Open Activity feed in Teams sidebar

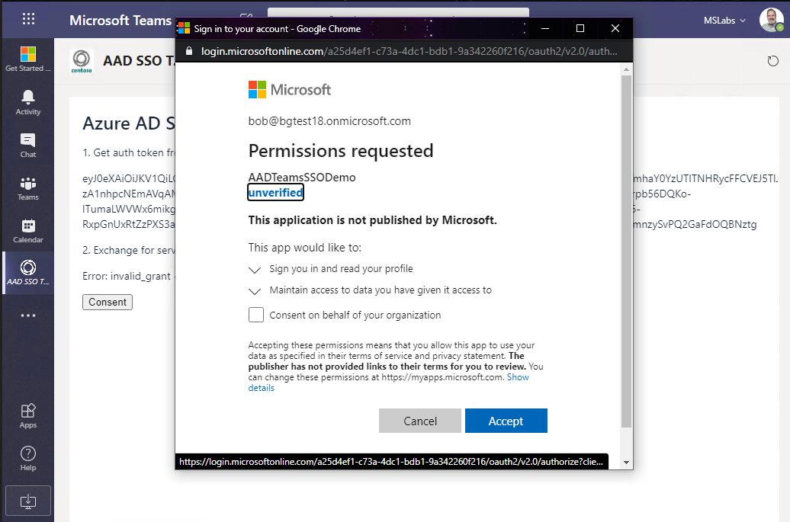tap(27, 103)
